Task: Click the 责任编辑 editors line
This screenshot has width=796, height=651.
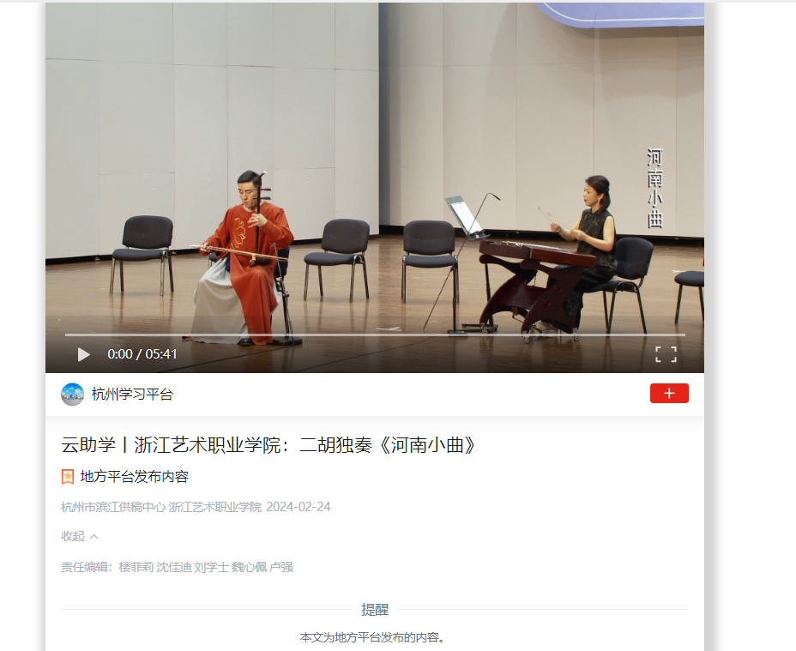Action: click(178, 567)
